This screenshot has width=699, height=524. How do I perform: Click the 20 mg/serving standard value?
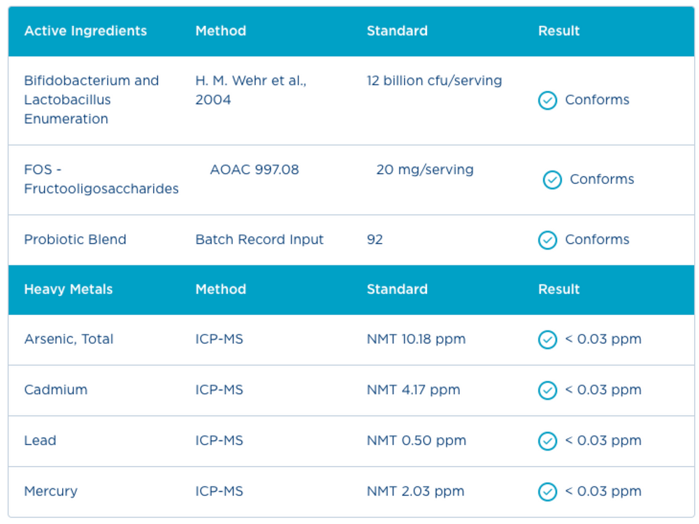click(x=425, y=170)
